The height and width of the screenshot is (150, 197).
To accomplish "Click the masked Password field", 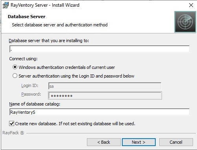I will (x=105, y=96).
